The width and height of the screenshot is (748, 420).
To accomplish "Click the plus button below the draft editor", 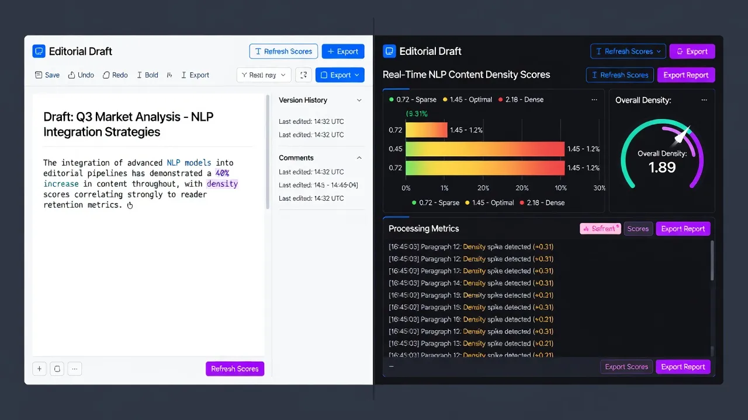I will 39,369.
